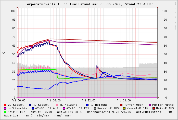This screenshot has width=178, height=120.
Task: Click the purple Puffer Mitte legend swatch
Action: (x=150, y=105)
